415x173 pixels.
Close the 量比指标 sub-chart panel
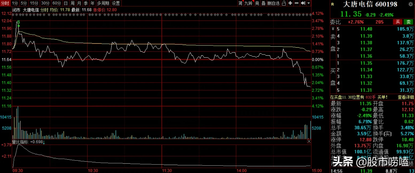click(309, 141)
